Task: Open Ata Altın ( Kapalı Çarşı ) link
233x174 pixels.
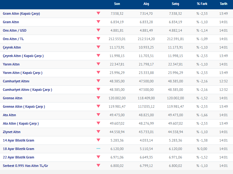Action: [x=21, y=123]
